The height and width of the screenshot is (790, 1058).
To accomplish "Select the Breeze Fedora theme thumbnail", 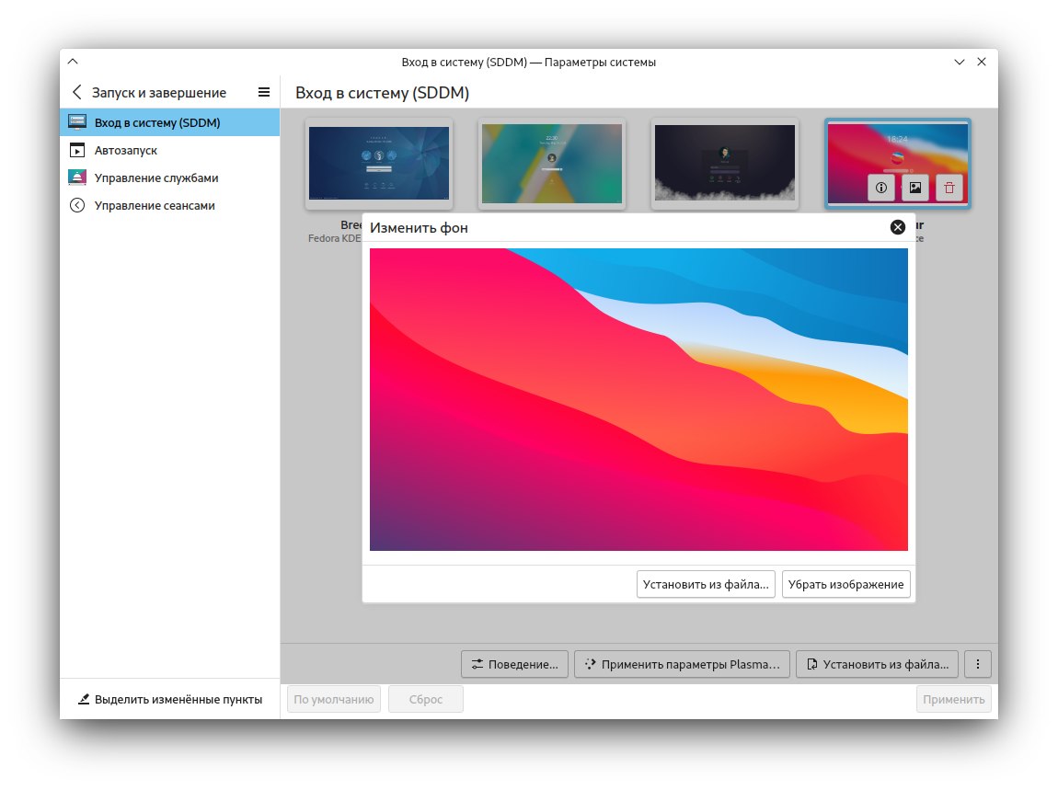I will [x=378, y=164].
